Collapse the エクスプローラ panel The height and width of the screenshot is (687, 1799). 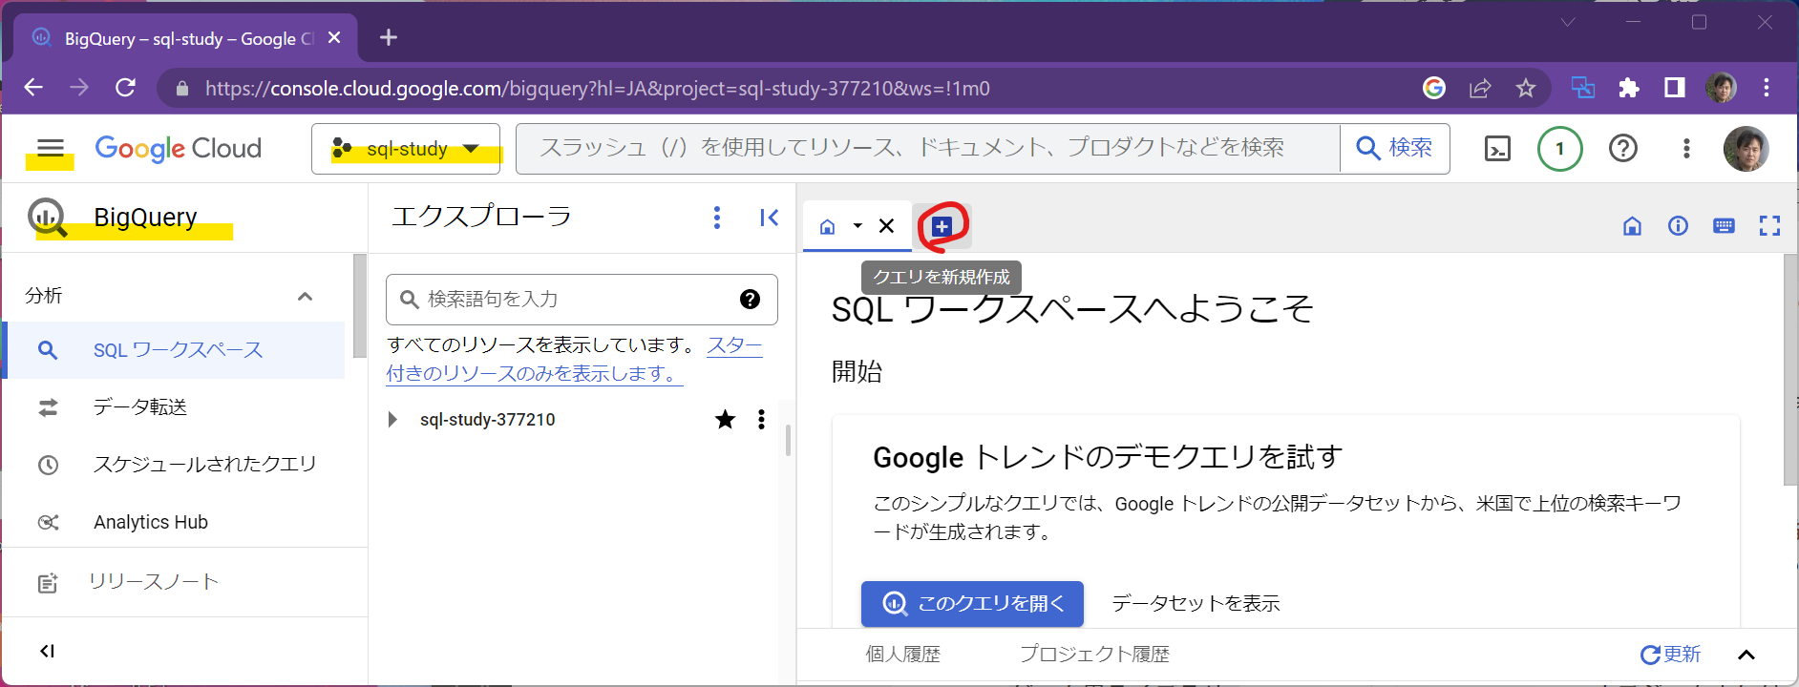pyautogui.click(x=769, y=218)
